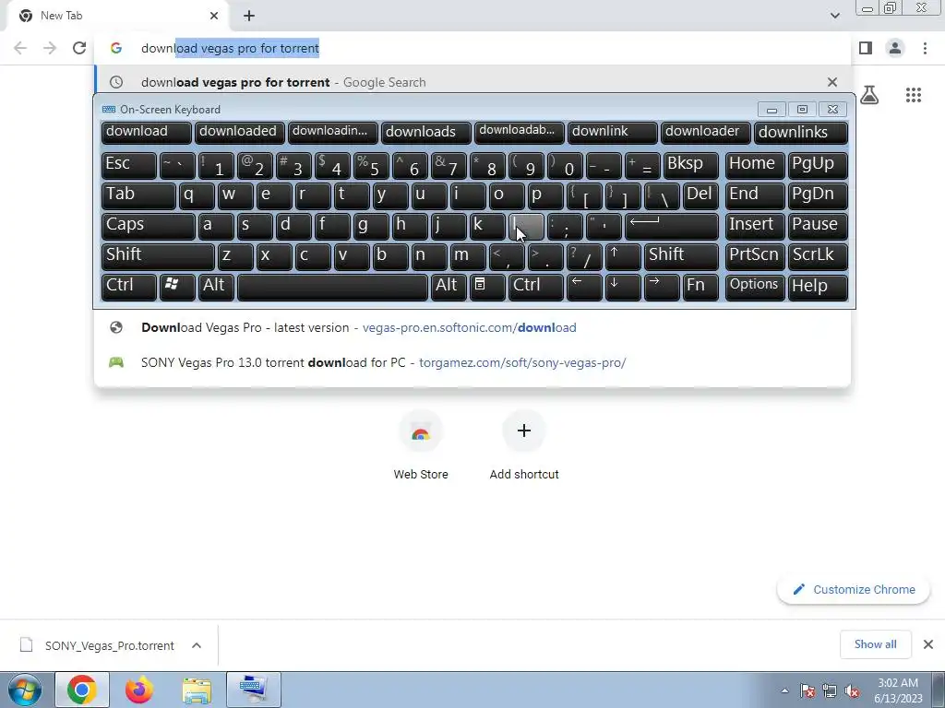Toggle the left Alt key
Screen dimensions: 945x708
(216, 288)
